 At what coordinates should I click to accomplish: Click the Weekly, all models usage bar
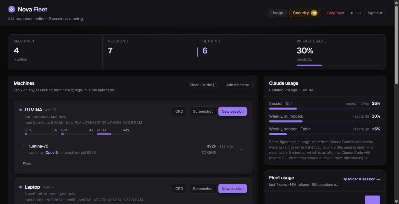325,121
